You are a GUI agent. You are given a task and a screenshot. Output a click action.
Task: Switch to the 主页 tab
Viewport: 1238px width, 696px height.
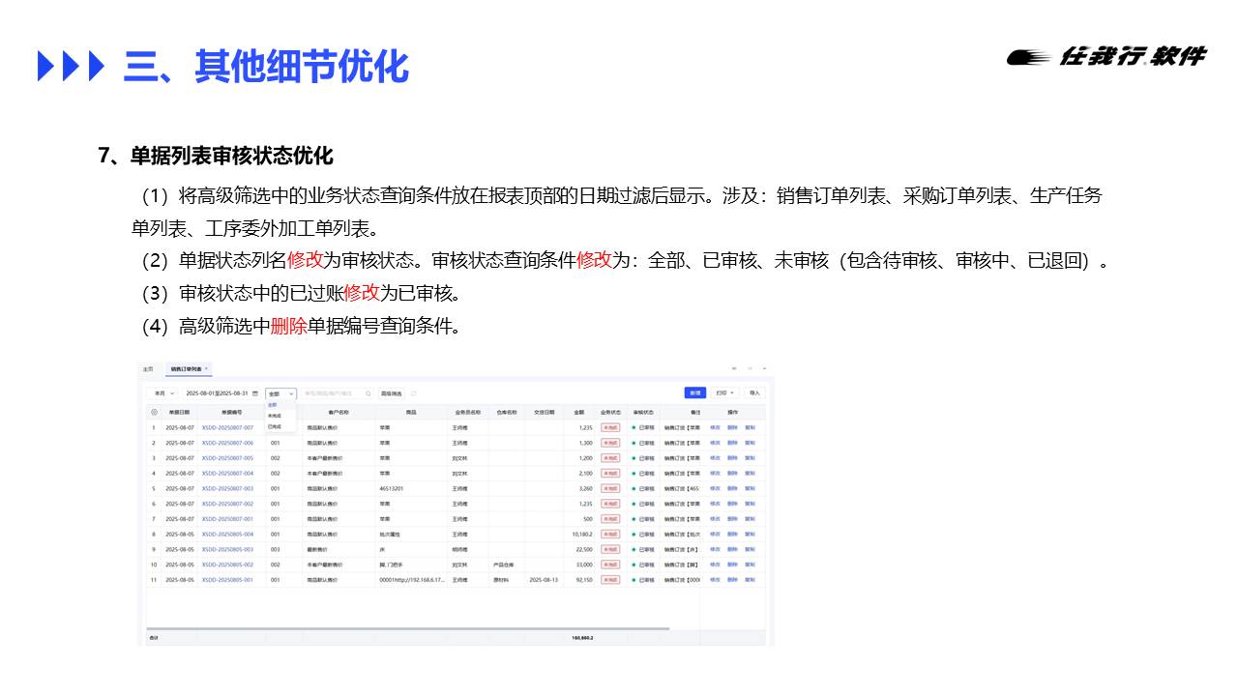[148, 369]
